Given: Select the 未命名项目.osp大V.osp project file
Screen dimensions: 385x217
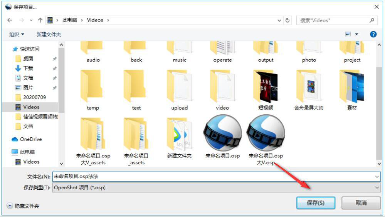Looking at the screenshot, I should (266, 140).
